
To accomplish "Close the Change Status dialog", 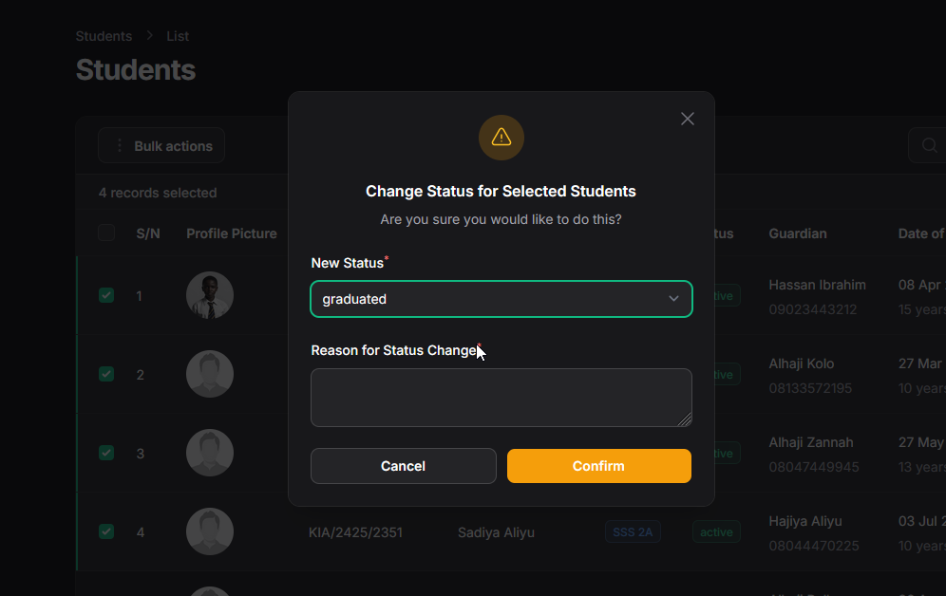I will coord(688,119).
